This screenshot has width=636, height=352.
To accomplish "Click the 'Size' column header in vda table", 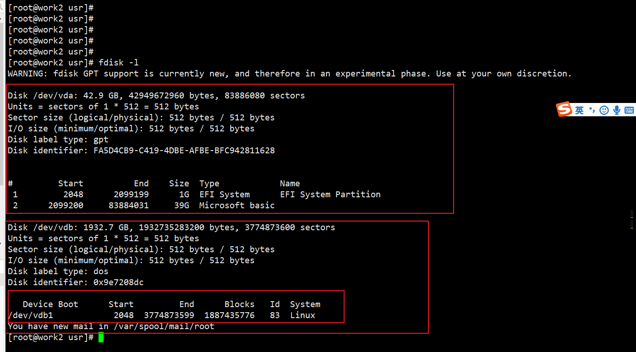I will pyautogui.click(x=179, y=184).
